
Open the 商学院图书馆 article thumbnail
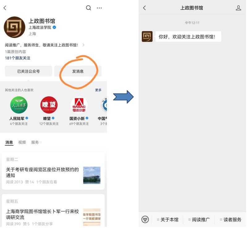[x=92, y=217]
